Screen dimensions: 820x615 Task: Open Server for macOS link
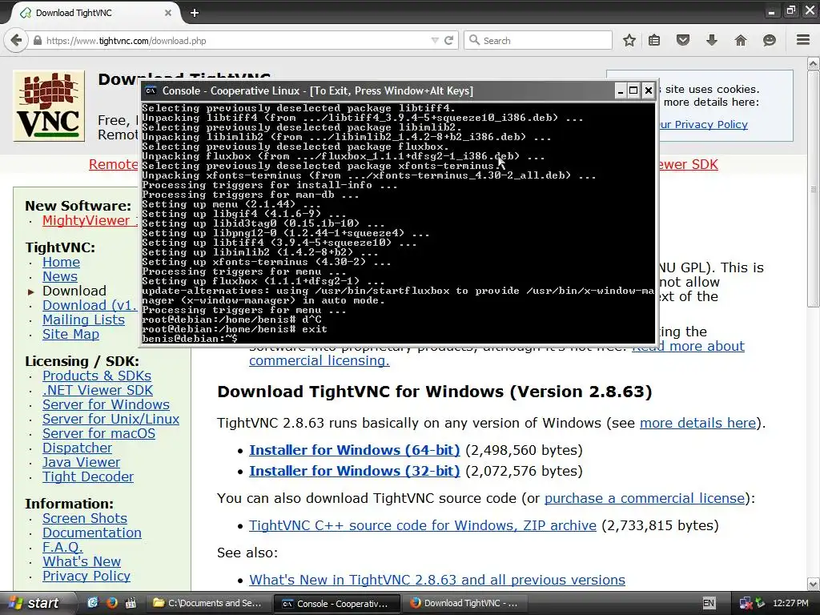(98, 433)
